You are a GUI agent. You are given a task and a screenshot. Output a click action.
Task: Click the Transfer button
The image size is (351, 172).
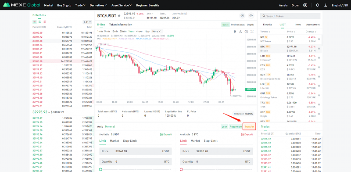click(x=249, y=127)
